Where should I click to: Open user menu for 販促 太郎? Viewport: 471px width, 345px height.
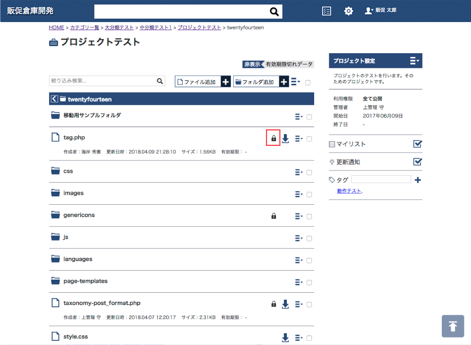point(381,10)
